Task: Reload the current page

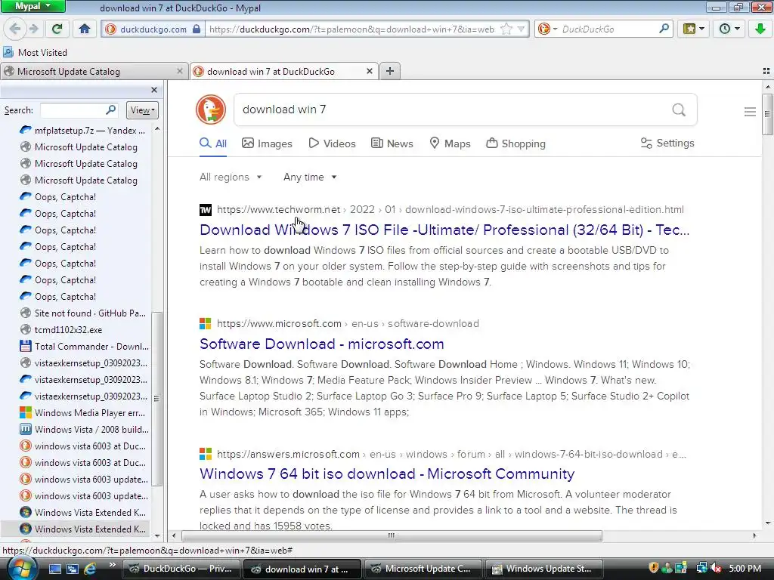Action: [x=57, y=29]
